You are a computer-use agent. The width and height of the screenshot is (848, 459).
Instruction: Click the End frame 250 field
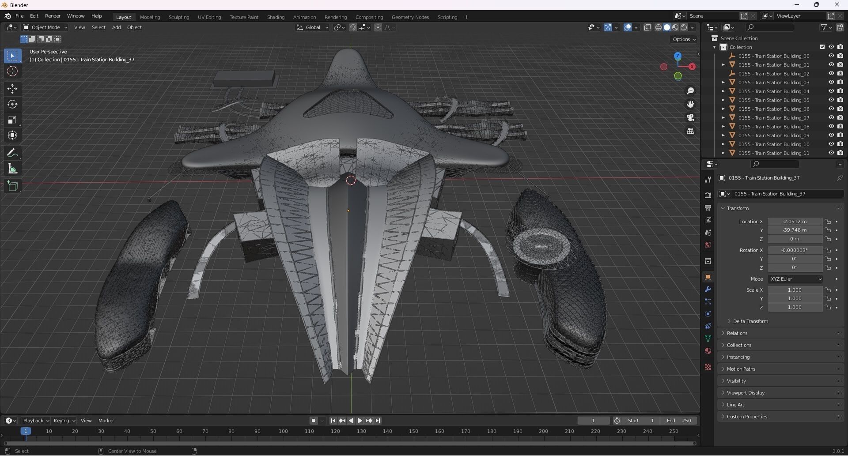point(679,421)
